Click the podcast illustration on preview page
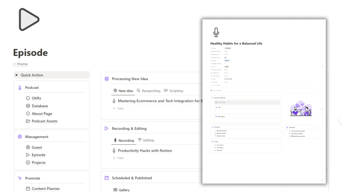342x192 pixels. pos(301,108)
